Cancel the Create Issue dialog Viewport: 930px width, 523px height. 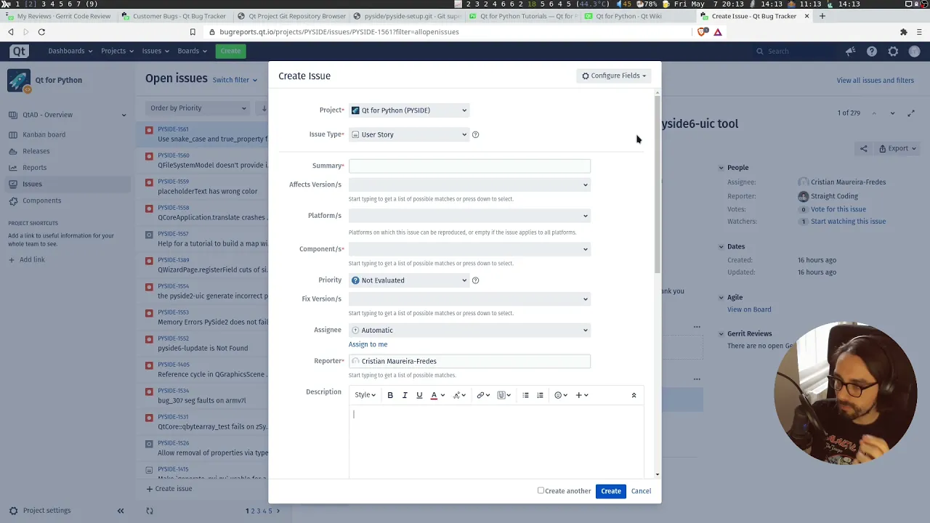(x=641, y=491)
